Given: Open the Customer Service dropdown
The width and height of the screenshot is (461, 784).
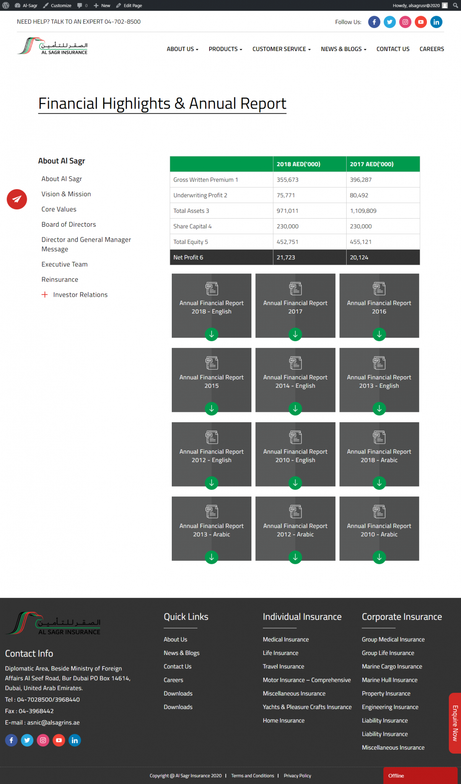Looking at the screenshot, I should pos(281,49).
